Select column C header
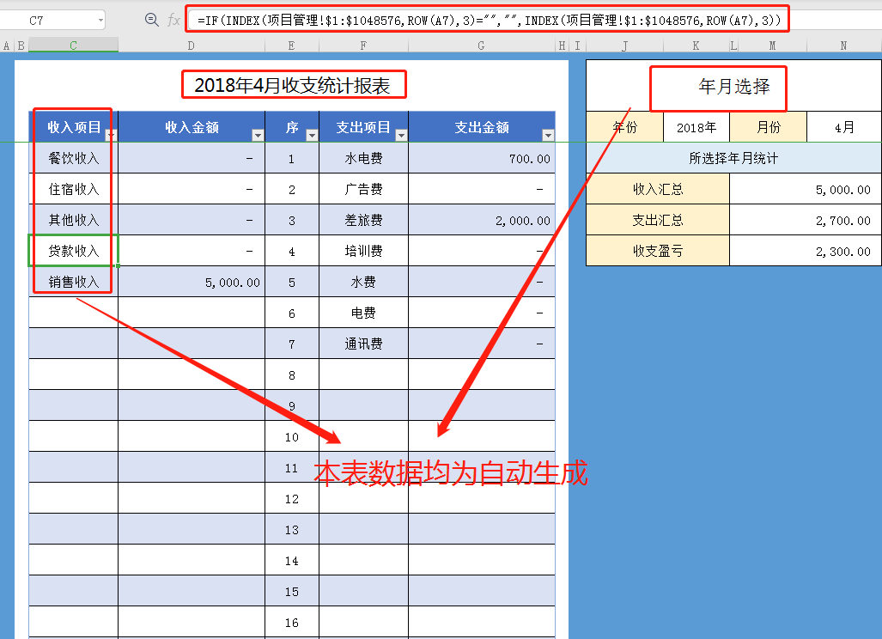The image size is (882, 639). 73,46
